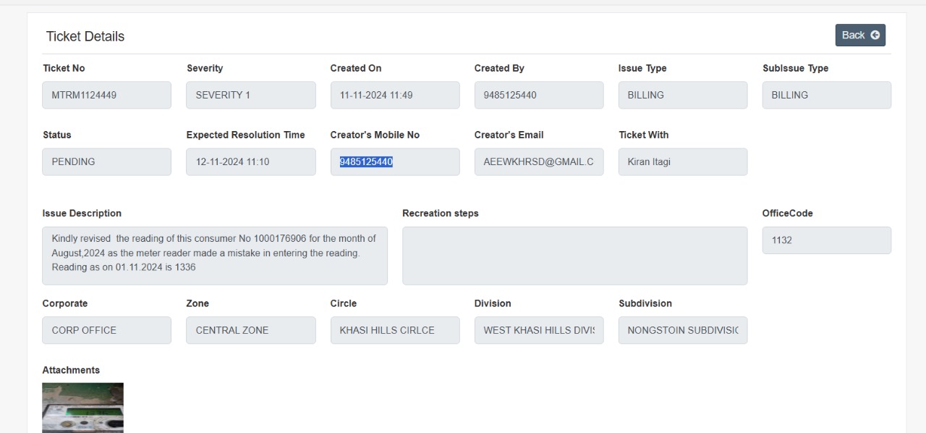Viewport: 926px width, 433px height.
Task: Click the Created By field 9485125440
Action: 539,95
